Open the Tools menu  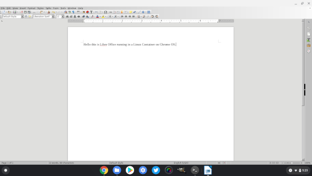[63, 8]
